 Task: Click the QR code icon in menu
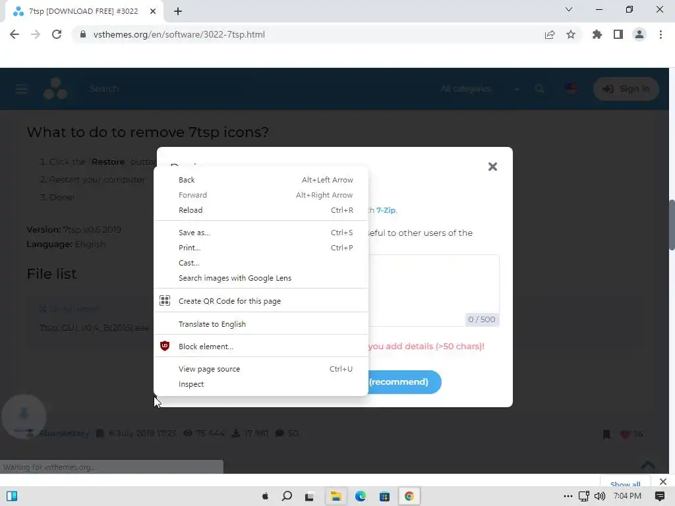164,300
